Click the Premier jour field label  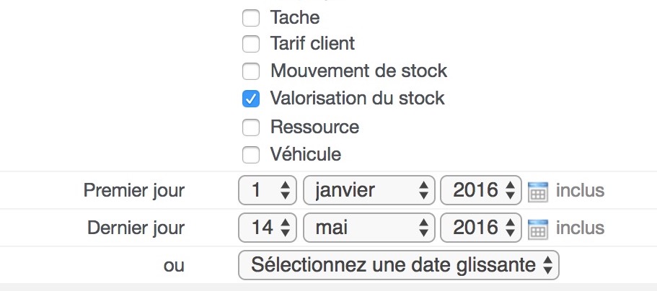[x=134, y=190]
